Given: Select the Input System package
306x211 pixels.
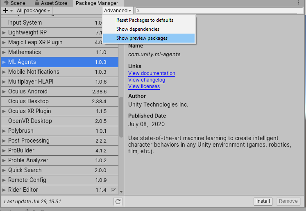Looking at the screenshot, I should coord(59,23).
